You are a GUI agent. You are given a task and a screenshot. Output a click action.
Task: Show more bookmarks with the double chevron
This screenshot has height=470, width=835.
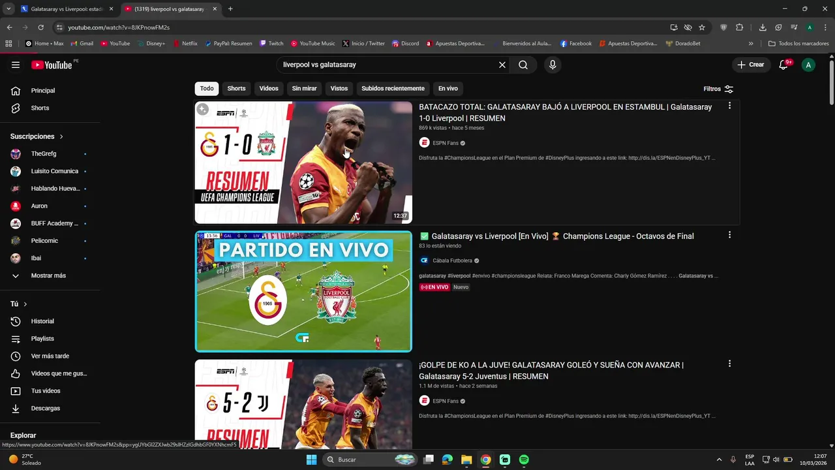(751, 44)
